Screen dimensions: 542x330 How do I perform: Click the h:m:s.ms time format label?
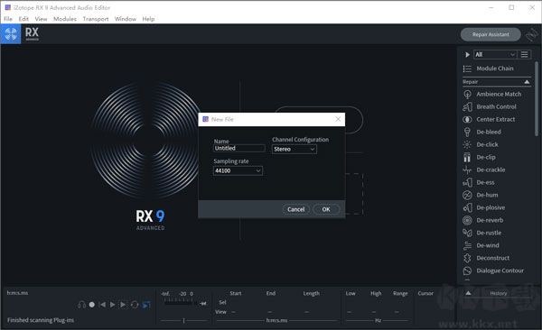click(18, 293)
